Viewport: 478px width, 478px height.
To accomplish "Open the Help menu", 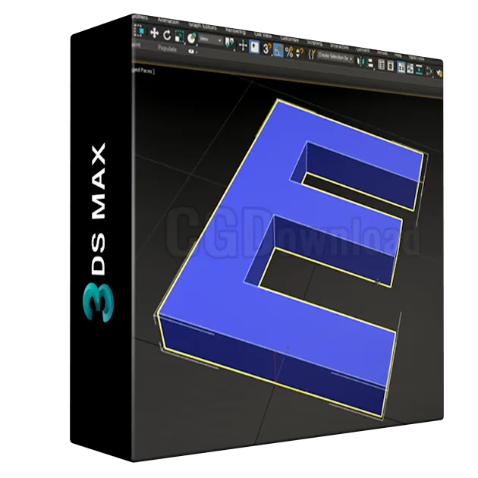I will [x=398, y=55].
